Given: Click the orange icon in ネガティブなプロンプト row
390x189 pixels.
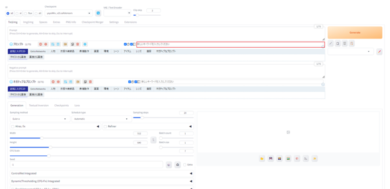Looking at the screenshot, I should point(78,81).
